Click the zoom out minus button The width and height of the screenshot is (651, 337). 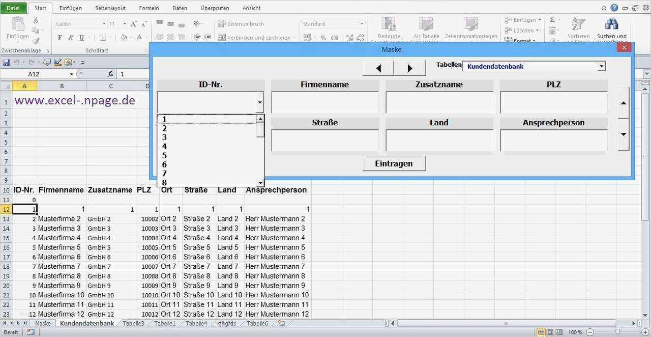pyautogui.click(x=590, y=332)
